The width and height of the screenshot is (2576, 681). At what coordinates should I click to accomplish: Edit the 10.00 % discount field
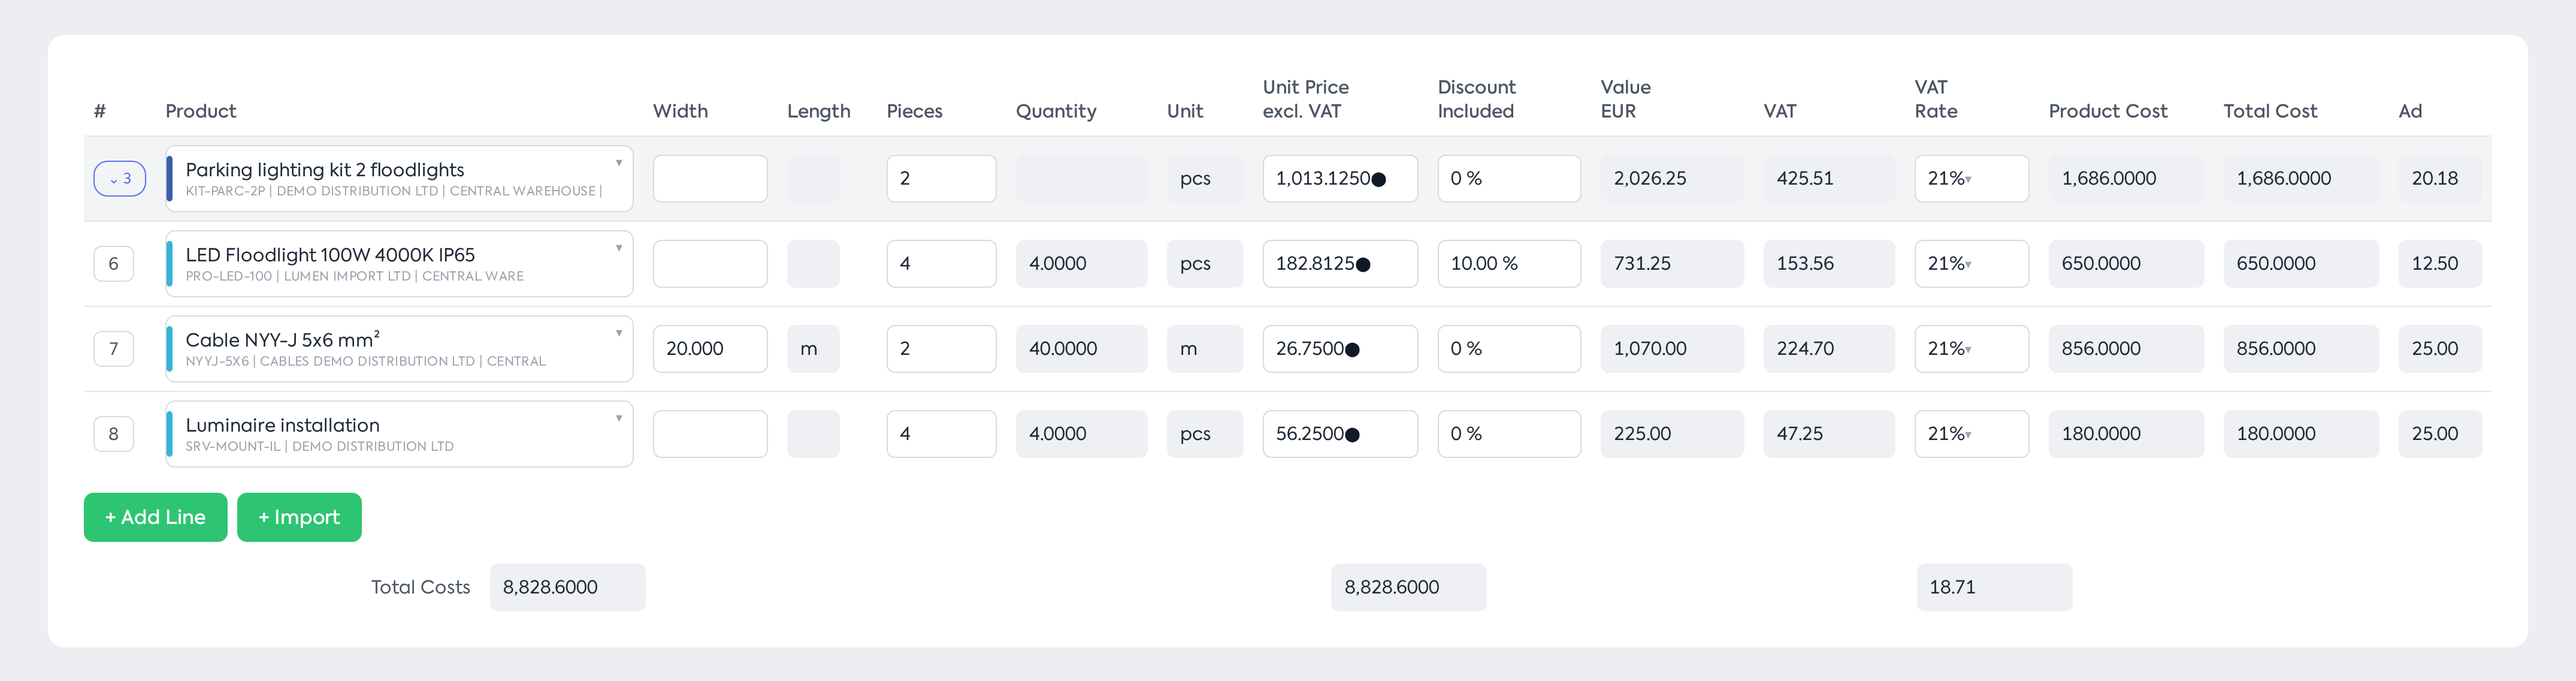(x=1509, y=264)
